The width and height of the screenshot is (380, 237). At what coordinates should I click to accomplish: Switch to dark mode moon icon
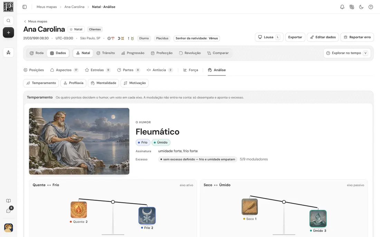click(x=361, y=7)
